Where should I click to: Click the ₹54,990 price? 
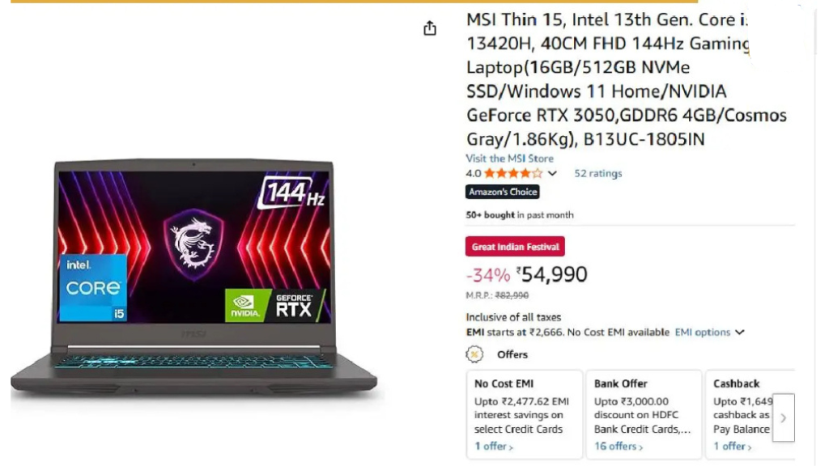552,274
